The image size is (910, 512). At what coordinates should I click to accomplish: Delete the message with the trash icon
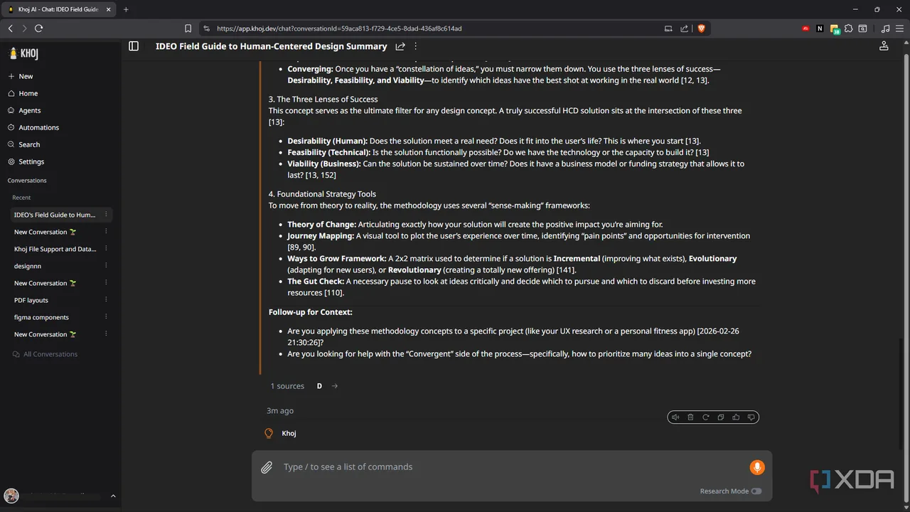click(x=690, y=417)
